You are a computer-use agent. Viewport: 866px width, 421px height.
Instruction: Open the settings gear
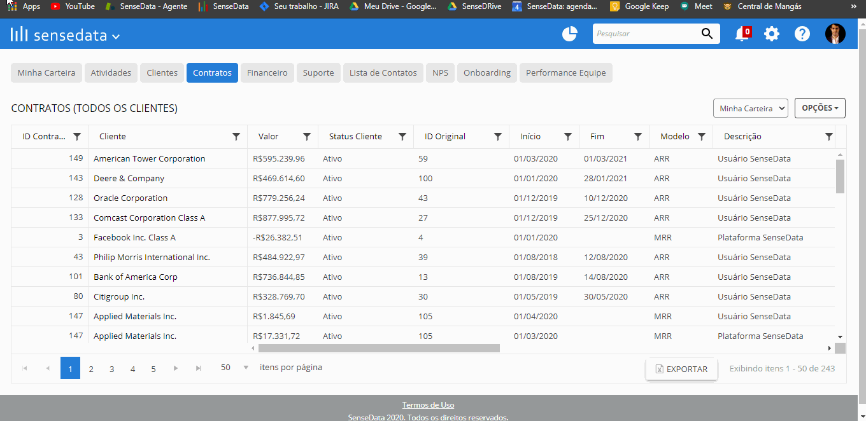click(x=772, y=34)
